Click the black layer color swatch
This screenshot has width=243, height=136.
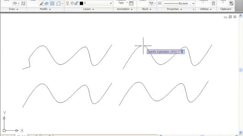[x=81, y=3]
